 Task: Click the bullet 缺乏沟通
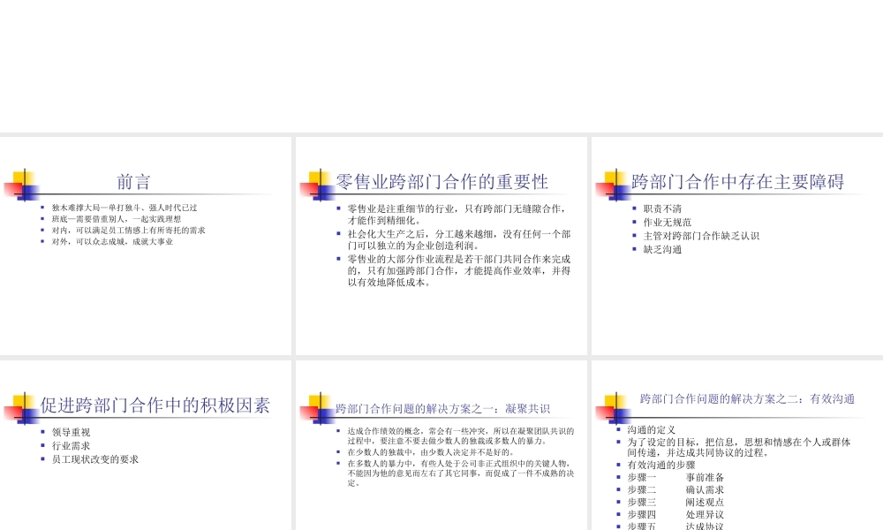click(662, 249)
